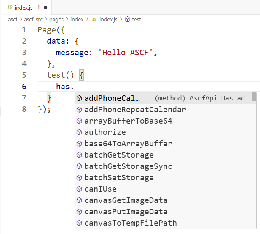Click the JS file icon on the tab
The image size is (260, 234).
coord(10,8)
